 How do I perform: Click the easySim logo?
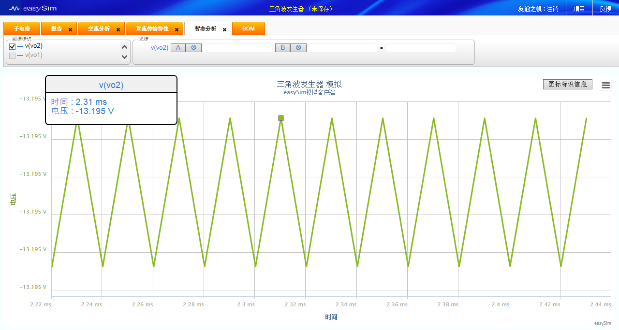[x=33, y=8]
